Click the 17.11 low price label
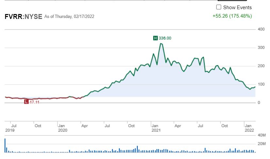This screenshot has height=159, width=270. click(x=34, y=102)
